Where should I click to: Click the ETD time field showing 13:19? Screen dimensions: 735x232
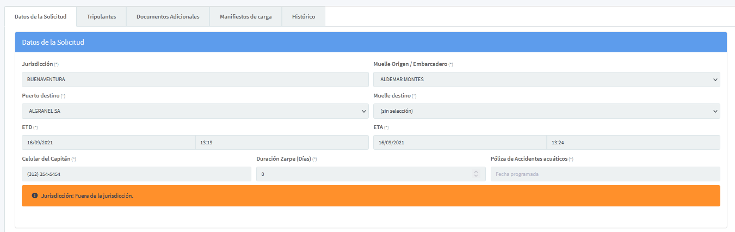click(x=281, y=143)
